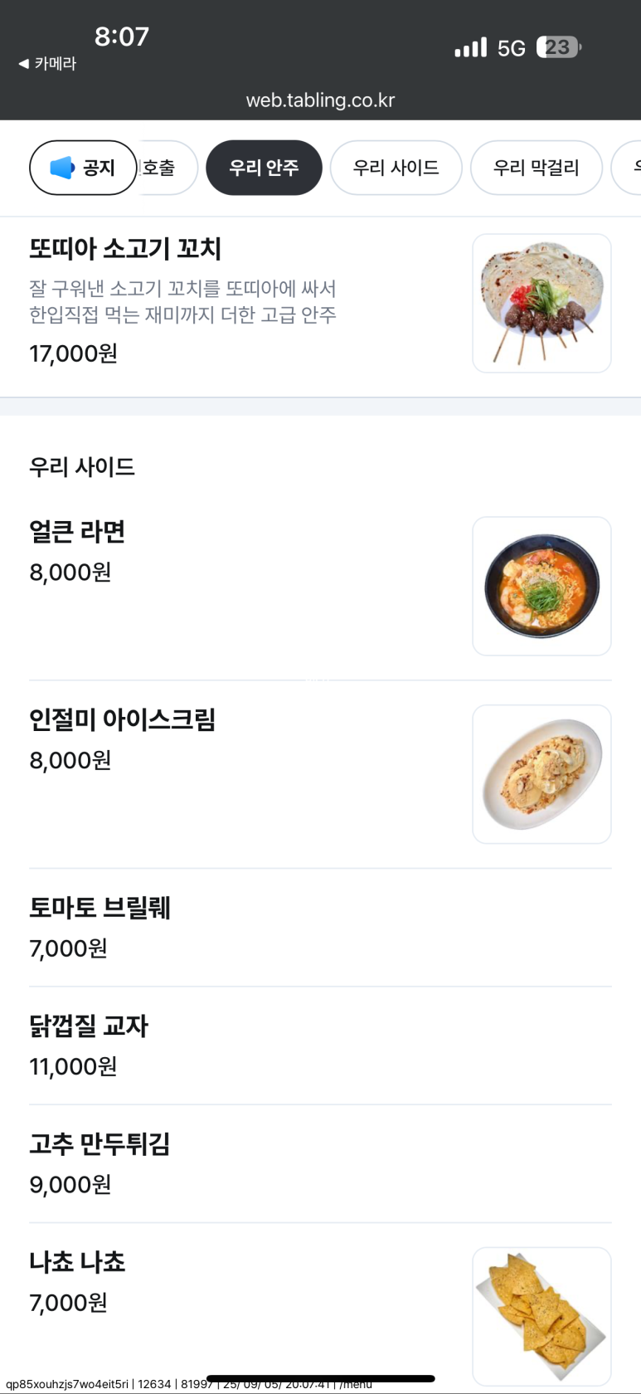Image resolution: width=641 pixels, height=1394 pixels.
Task: Tap the partially hidden 호출 button
Action: [x=166, y=168]
